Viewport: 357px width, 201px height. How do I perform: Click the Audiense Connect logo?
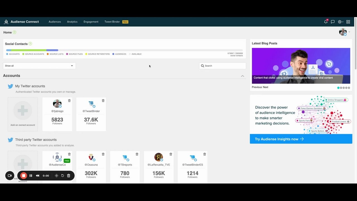click(21, 22)
